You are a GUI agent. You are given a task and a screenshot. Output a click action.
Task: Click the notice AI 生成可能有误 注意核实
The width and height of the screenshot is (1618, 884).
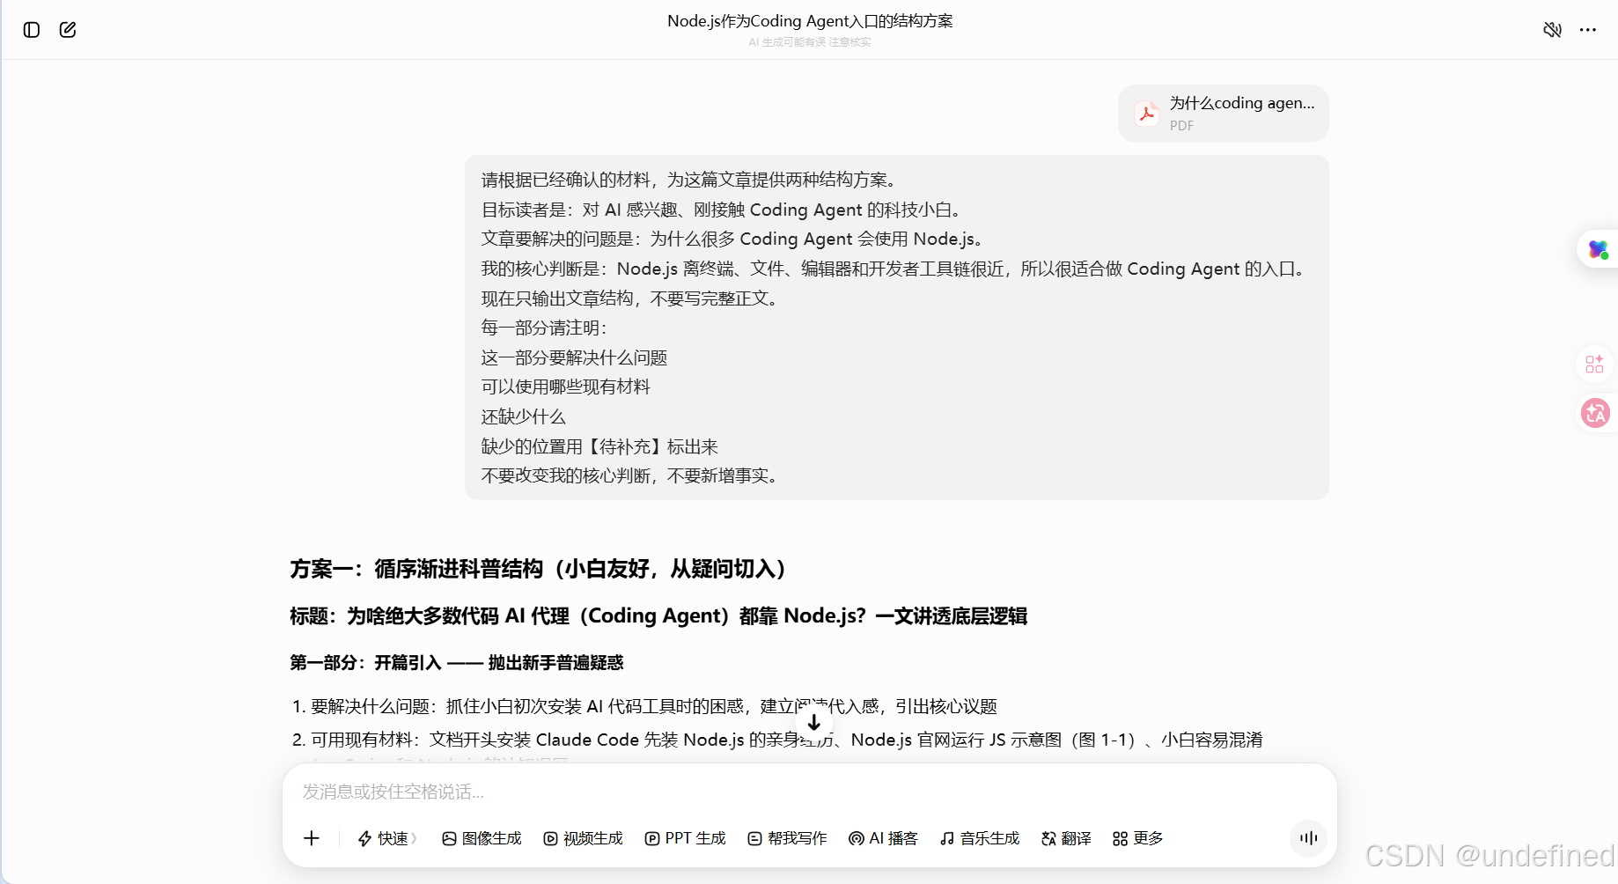click(x=810, y=42)
